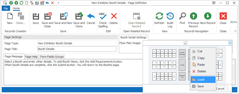Go to Previous Record in the ribbon

point(194,20)
